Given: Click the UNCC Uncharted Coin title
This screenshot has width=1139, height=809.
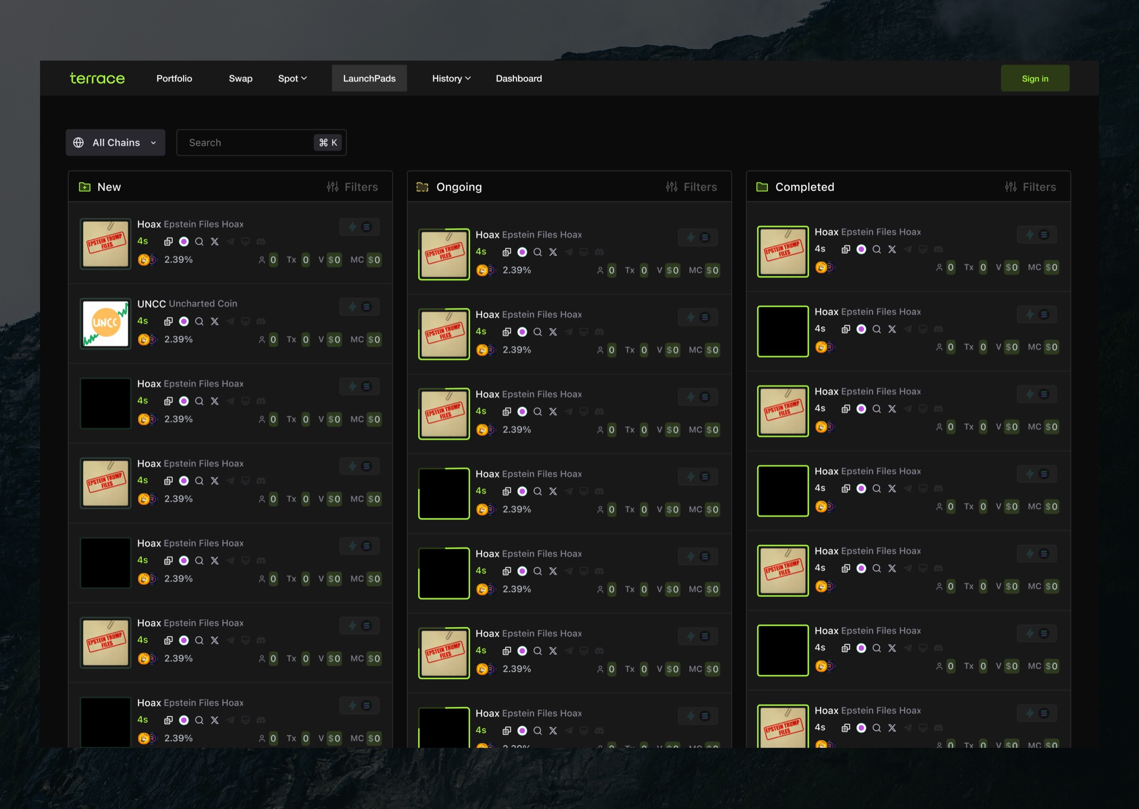Looking at the screenshot, I should click(187, 303).
